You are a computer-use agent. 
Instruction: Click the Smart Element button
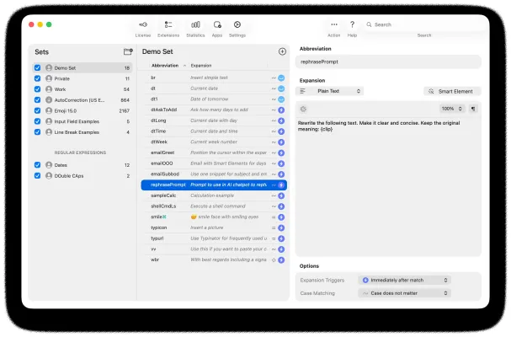pyautogui.click(x=452, y=91)
